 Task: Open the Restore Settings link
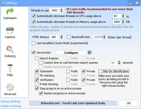click(x=11, y=106)
